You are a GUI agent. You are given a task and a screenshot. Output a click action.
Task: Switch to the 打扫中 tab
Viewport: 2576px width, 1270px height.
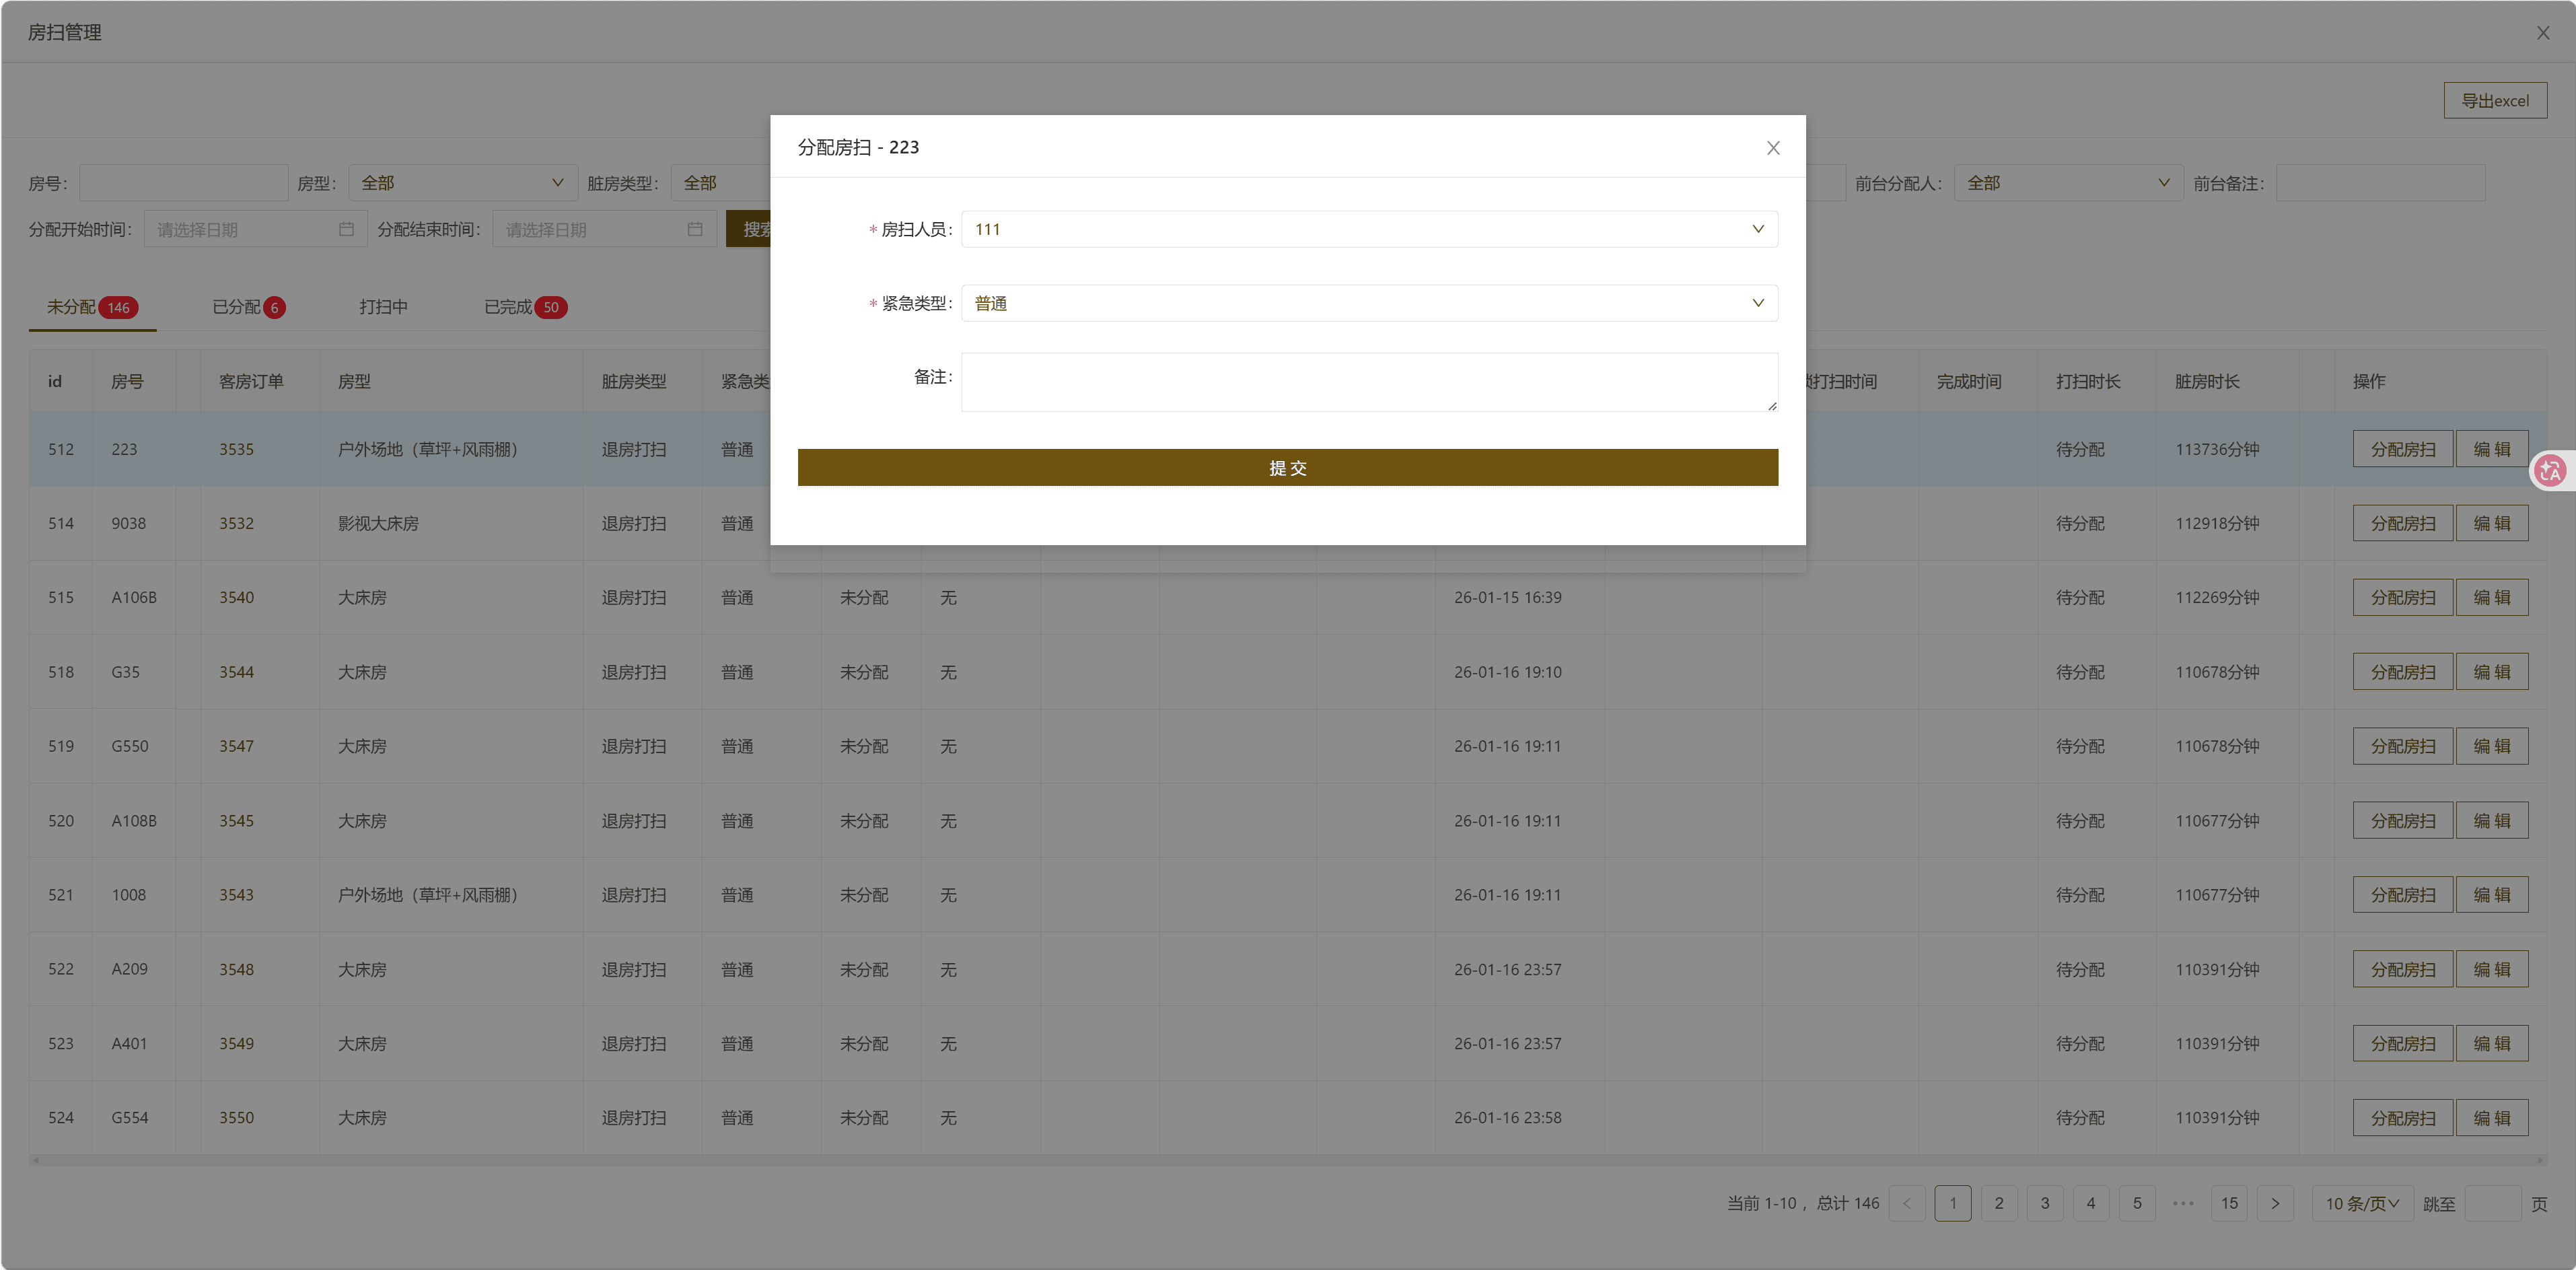[x=384, y=307]
